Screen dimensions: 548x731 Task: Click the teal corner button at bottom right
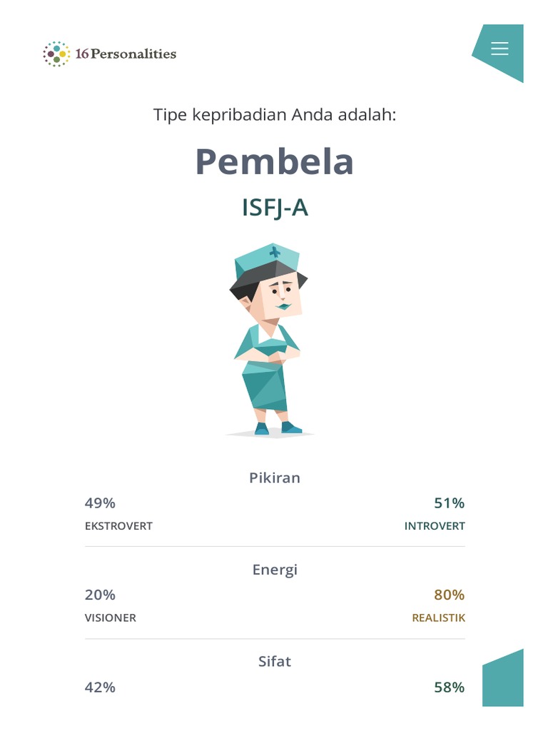[505, 680]
